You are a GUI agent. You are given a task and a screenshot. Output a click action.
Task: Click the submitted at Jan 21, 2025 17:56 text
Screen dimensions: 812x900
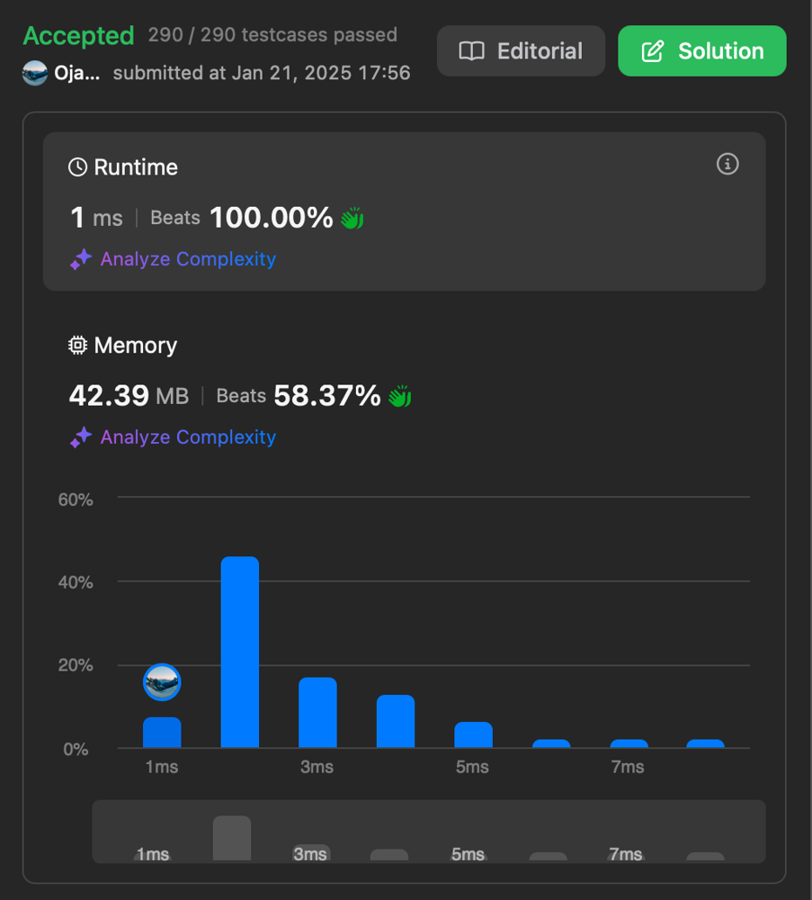[x=262, y=73]
